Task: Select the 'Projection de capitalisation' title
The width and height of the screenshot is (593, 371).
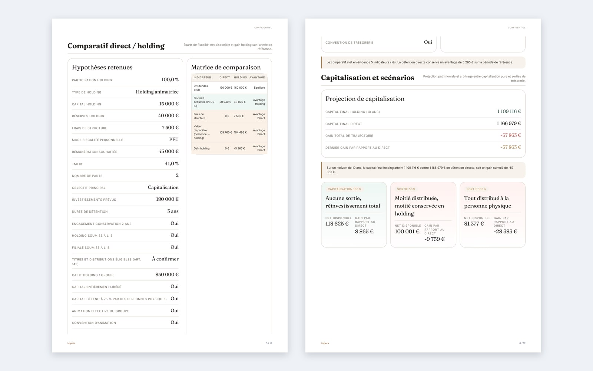Action: (365, 99)
